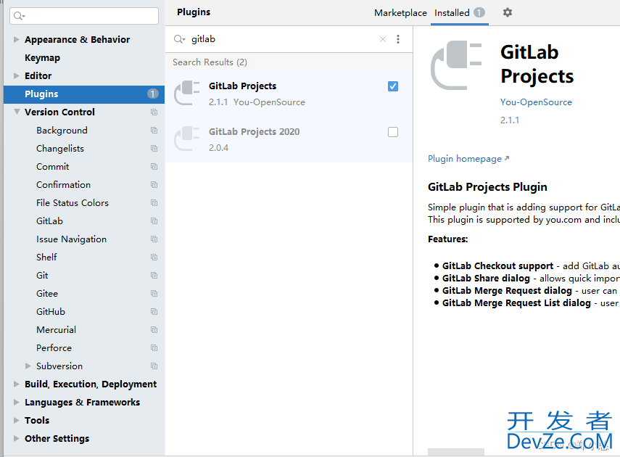Screen dimensions: 620x457
Task: Select the GitLab Projects 2.1.1 list entry
Action: (289, 94)
